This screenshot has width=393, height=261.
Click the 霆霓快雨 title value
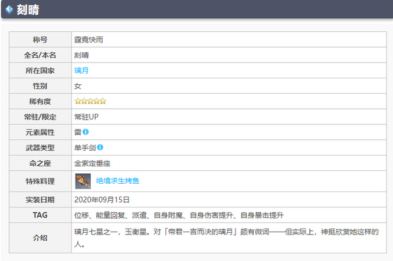point(89,39)
